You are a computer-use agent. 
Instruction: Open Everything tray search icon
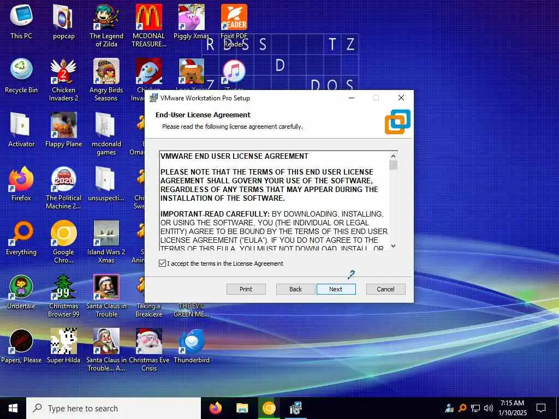[x=462, y=408]
